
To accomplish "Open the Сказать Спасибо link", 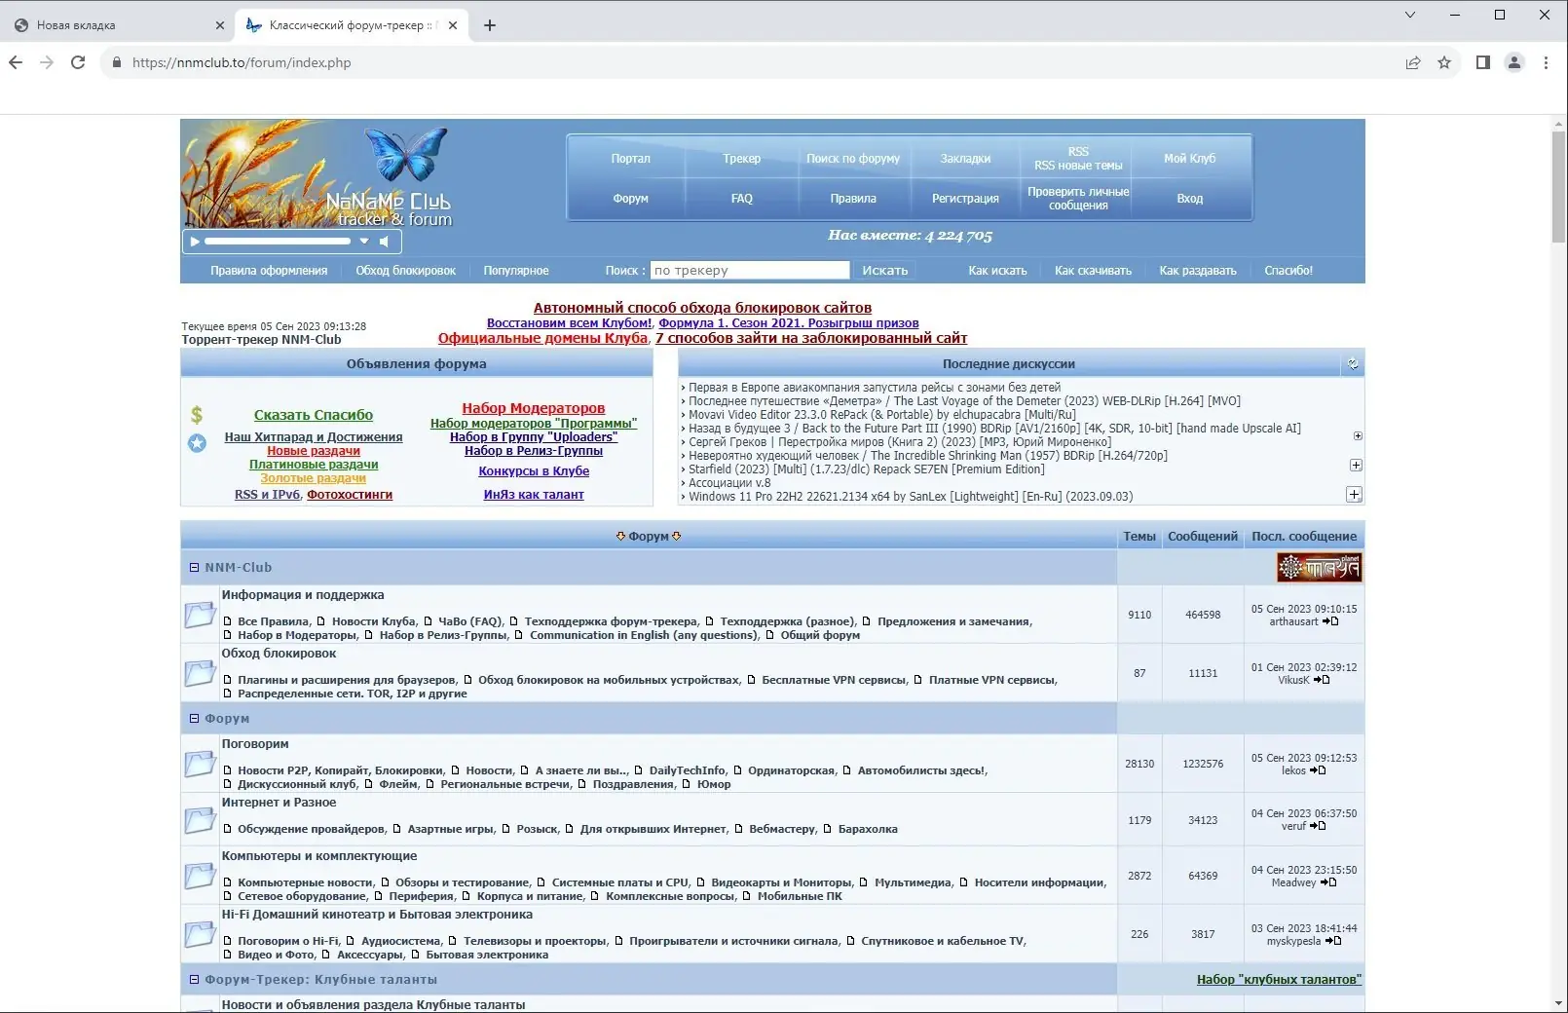I will click(313, 415).
